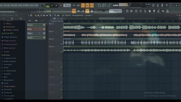The image size is (181, 102).
Task: Open the piano roll view icon
Action: pyautogui.click(x=131, y=11)
